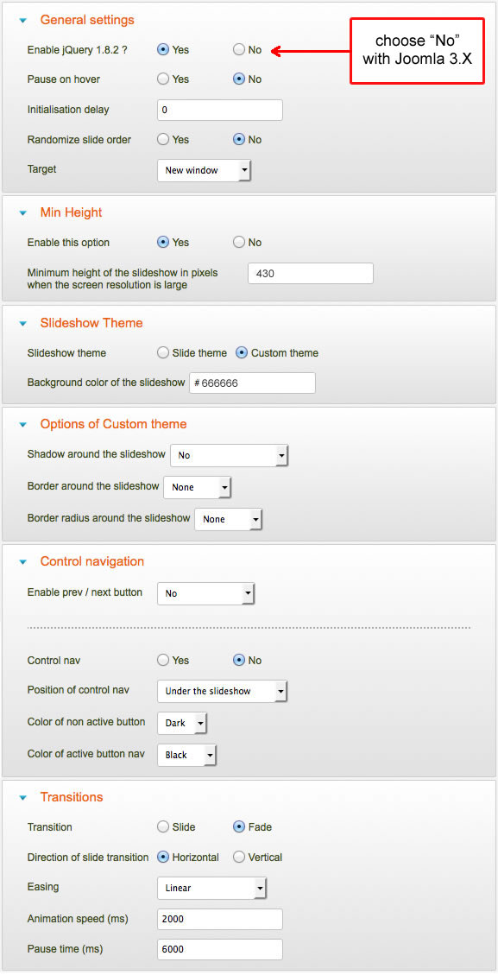Image resolution: width=498 pixels, height=975 pixels.
Task: Open the Target dropdown showing New window
Action: (204, 170)
